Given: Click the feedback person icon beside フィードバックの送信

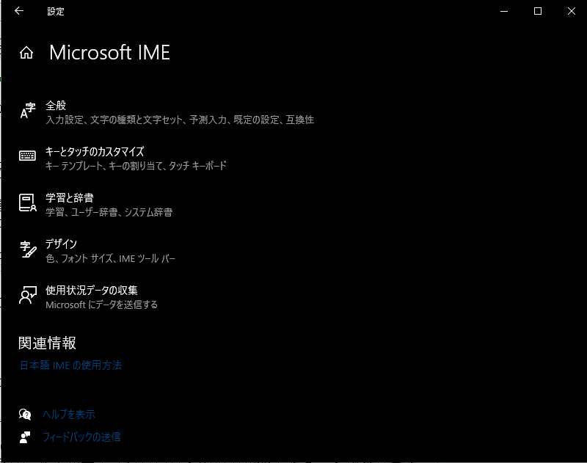Looking at the screenshot, I should point(25,437).
